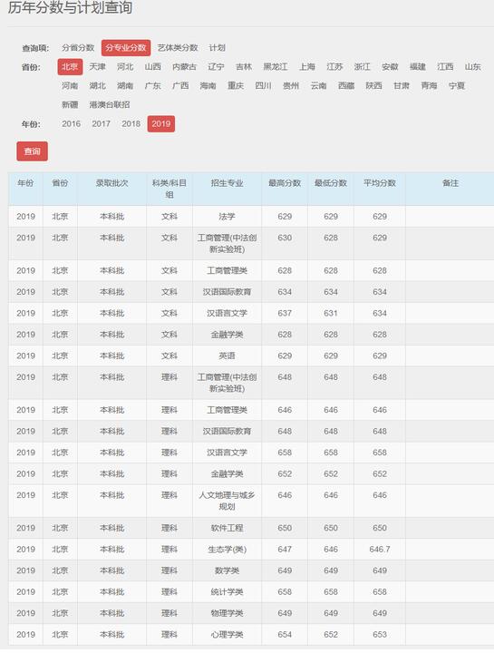494x653 pixels.
Task: Select the 分省分数 query option
Action: (78, 48)
